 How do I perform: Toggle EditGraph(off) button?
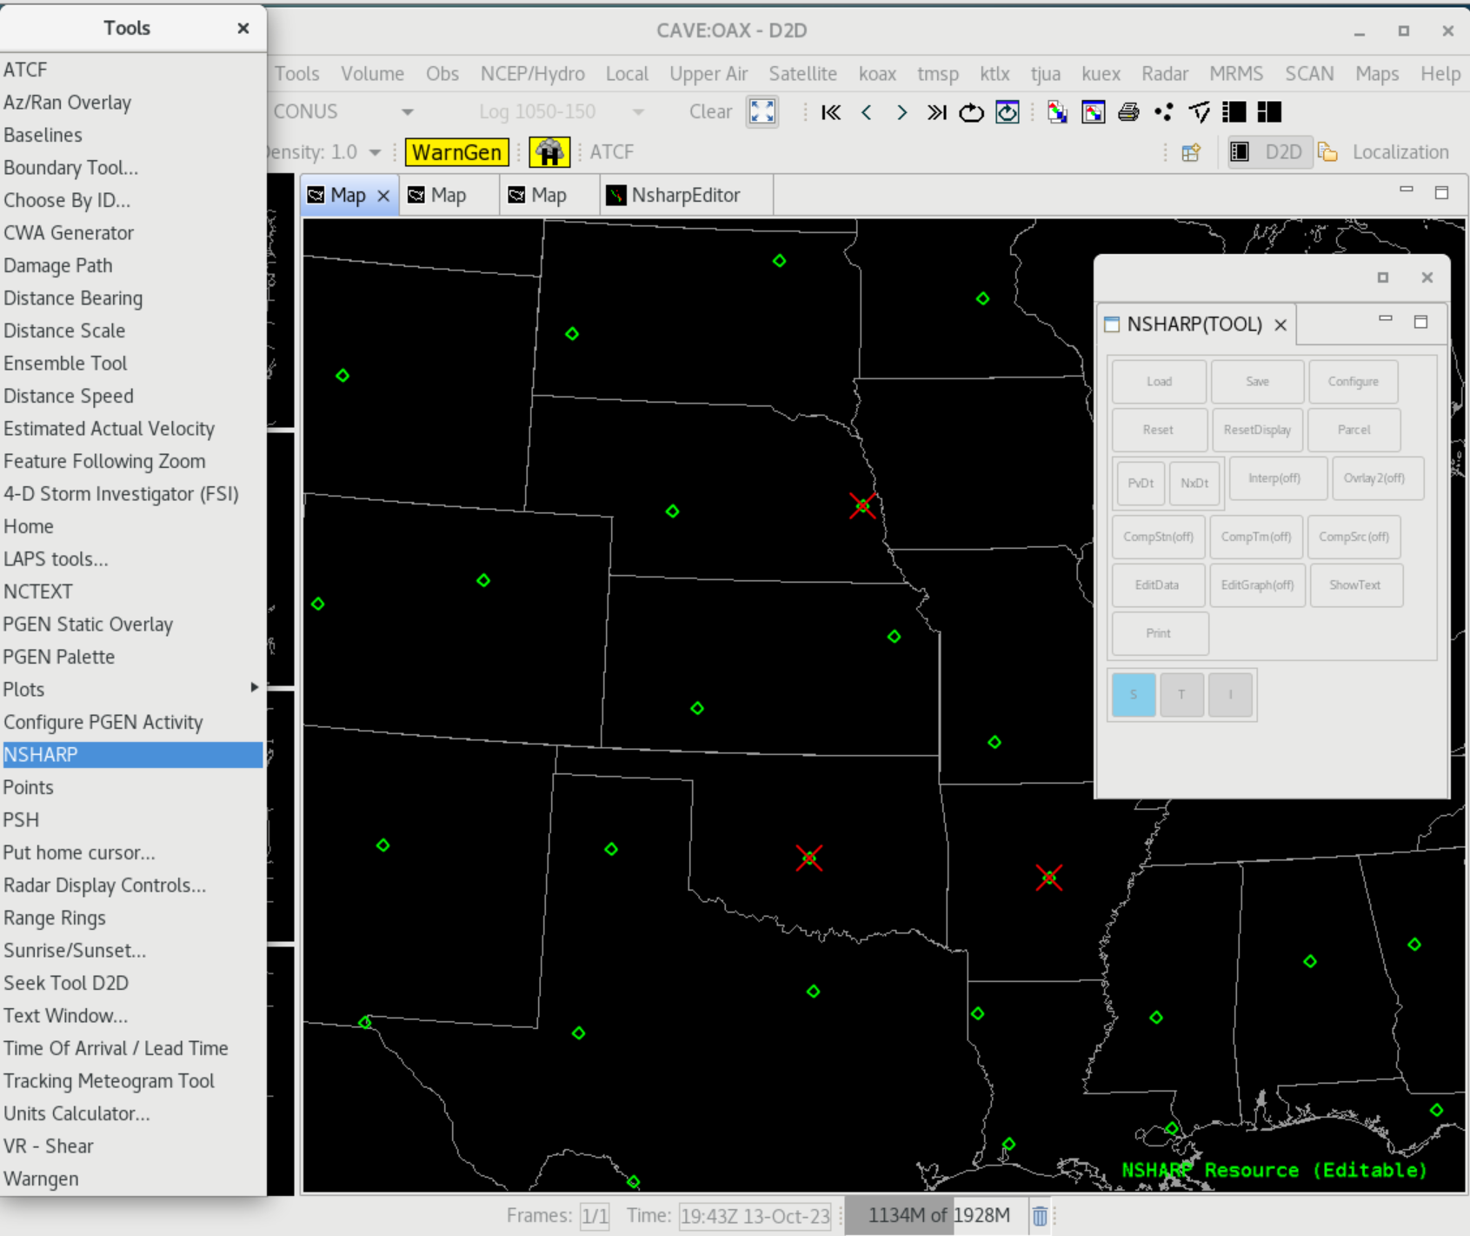tap(1257, 585)
